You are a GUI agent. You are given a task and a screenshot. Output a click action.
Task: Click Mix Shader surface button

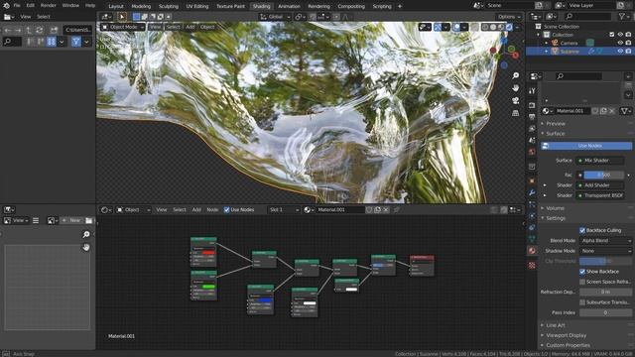[600, 161]
